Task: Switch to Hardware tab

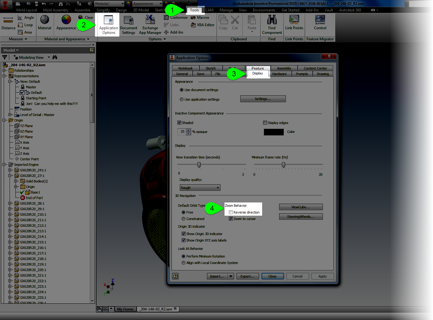Action: (x=279, y=74)
